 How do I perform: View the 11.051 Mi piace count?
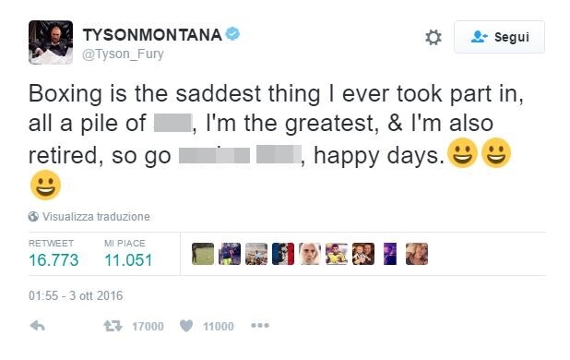[x=128, y=260]
